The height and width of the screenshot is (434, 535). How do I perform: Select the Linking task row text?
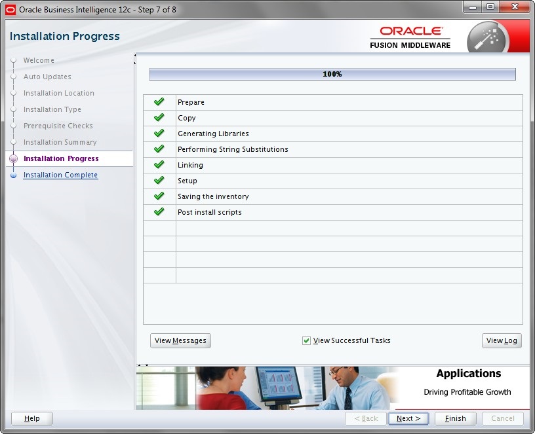click(x=190, y=165)
